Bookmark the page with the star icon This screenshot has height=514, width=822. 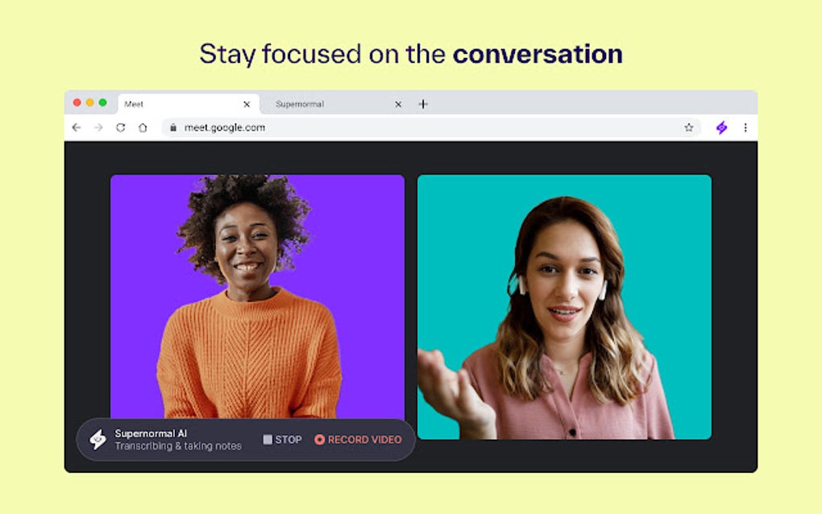point(687,126)
